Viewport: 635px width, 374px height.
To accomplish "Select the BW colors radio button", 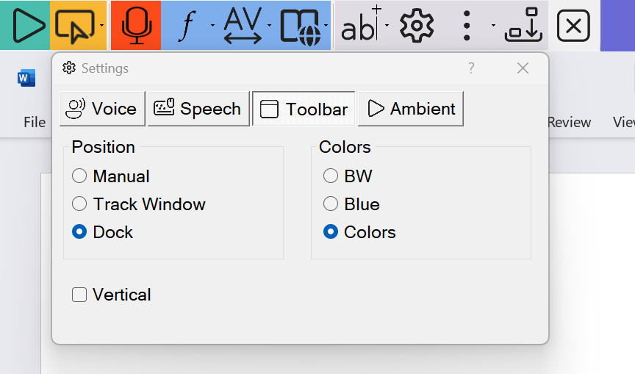I will coord(331,176).
